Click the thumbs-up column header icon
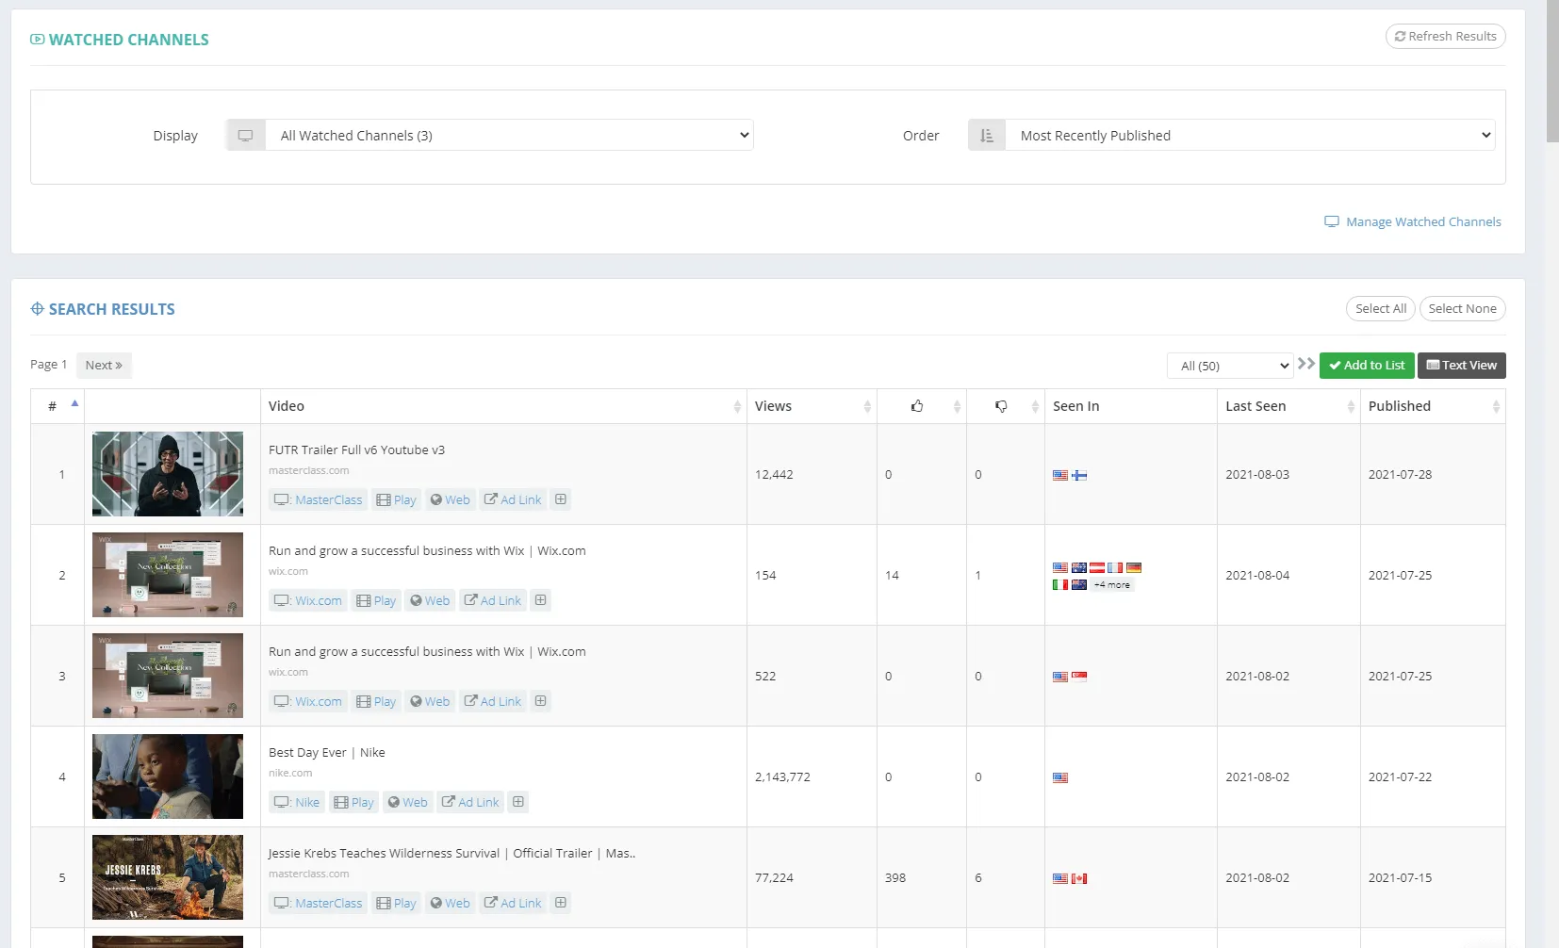Image resolution: width=1559 pixels, height=948 pixels. click(916, 406)
